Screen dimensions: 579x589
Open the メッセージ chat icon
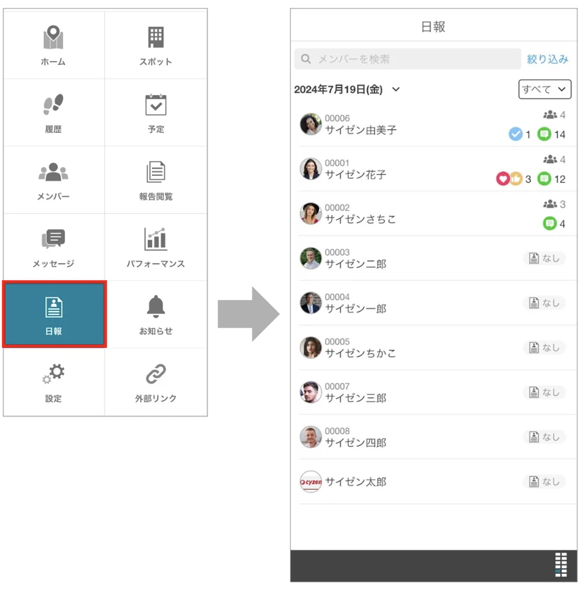pos(53,239)
